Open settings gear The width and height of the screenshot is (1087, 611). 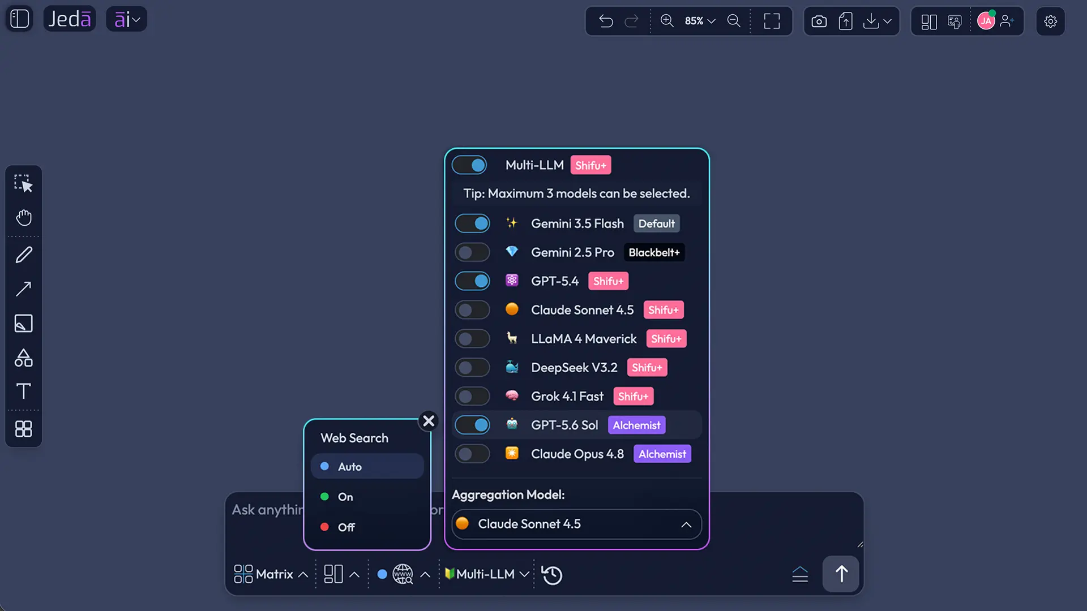[1051, 21]
